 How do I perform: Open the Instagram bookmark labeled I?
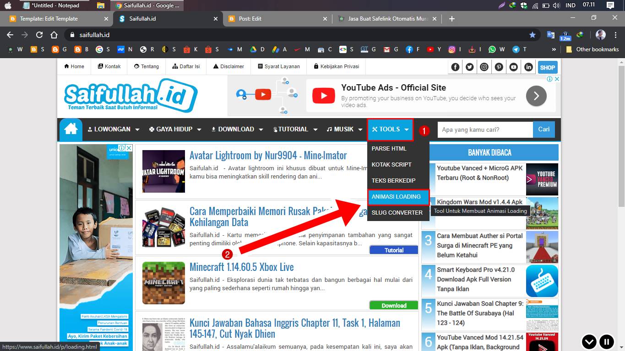click(x=456, y=49)
